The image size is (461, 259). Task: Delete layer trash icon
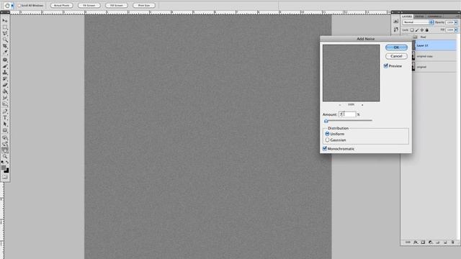pyautogui.click(x=453, y=242)
